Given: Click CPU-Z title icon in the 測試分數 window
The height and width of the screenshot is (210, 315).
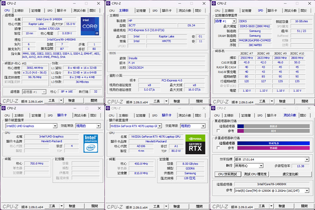Looking at the screenshot, I should tap(214, 108).
